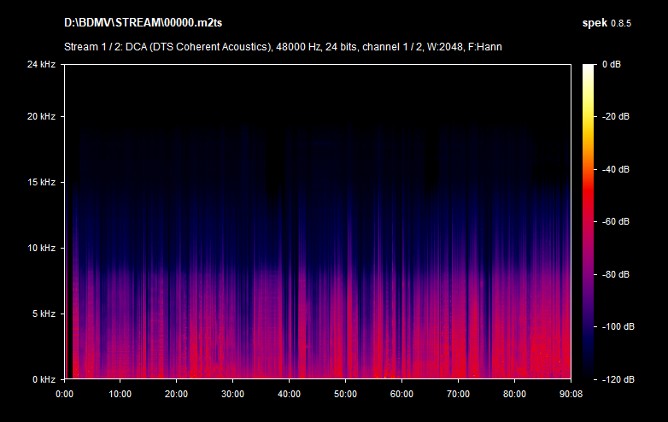Click the 0:00 time axis marker
The height and width of the screenshot is (422, 668).
pos(64,394)
